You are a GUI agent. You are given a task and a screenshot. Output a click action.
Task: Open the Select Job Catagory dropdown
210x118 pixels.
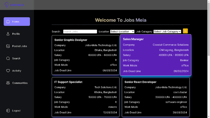point(167,32)
